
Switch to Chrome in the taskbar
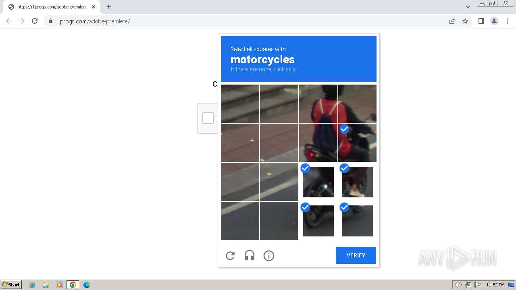pyautogui.click(x=73, y=285)
